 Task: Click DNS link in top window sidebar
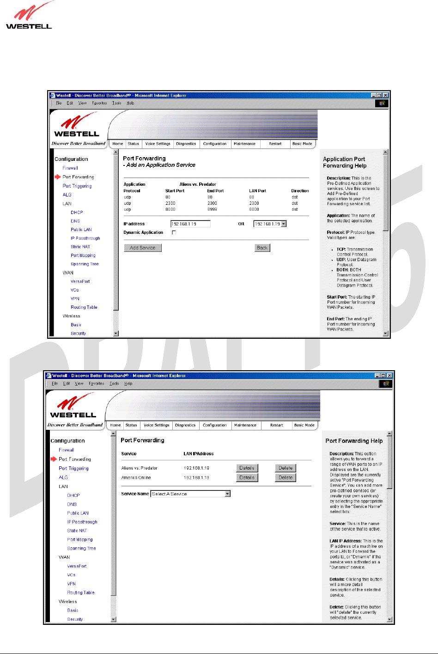[x=75, y=221]
